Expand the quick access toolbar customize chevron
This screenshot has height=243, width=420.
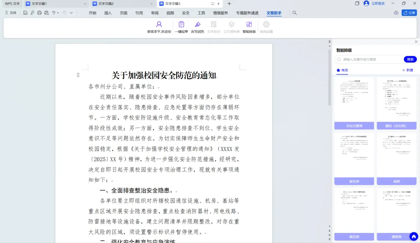point(71,13)
